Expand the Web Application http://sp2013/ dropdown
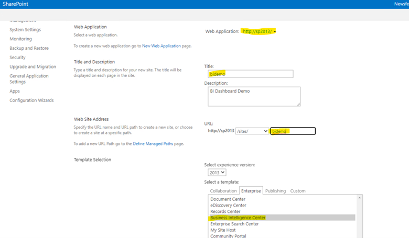The height and width of the screenshot is (238, 409). (259, 31)
